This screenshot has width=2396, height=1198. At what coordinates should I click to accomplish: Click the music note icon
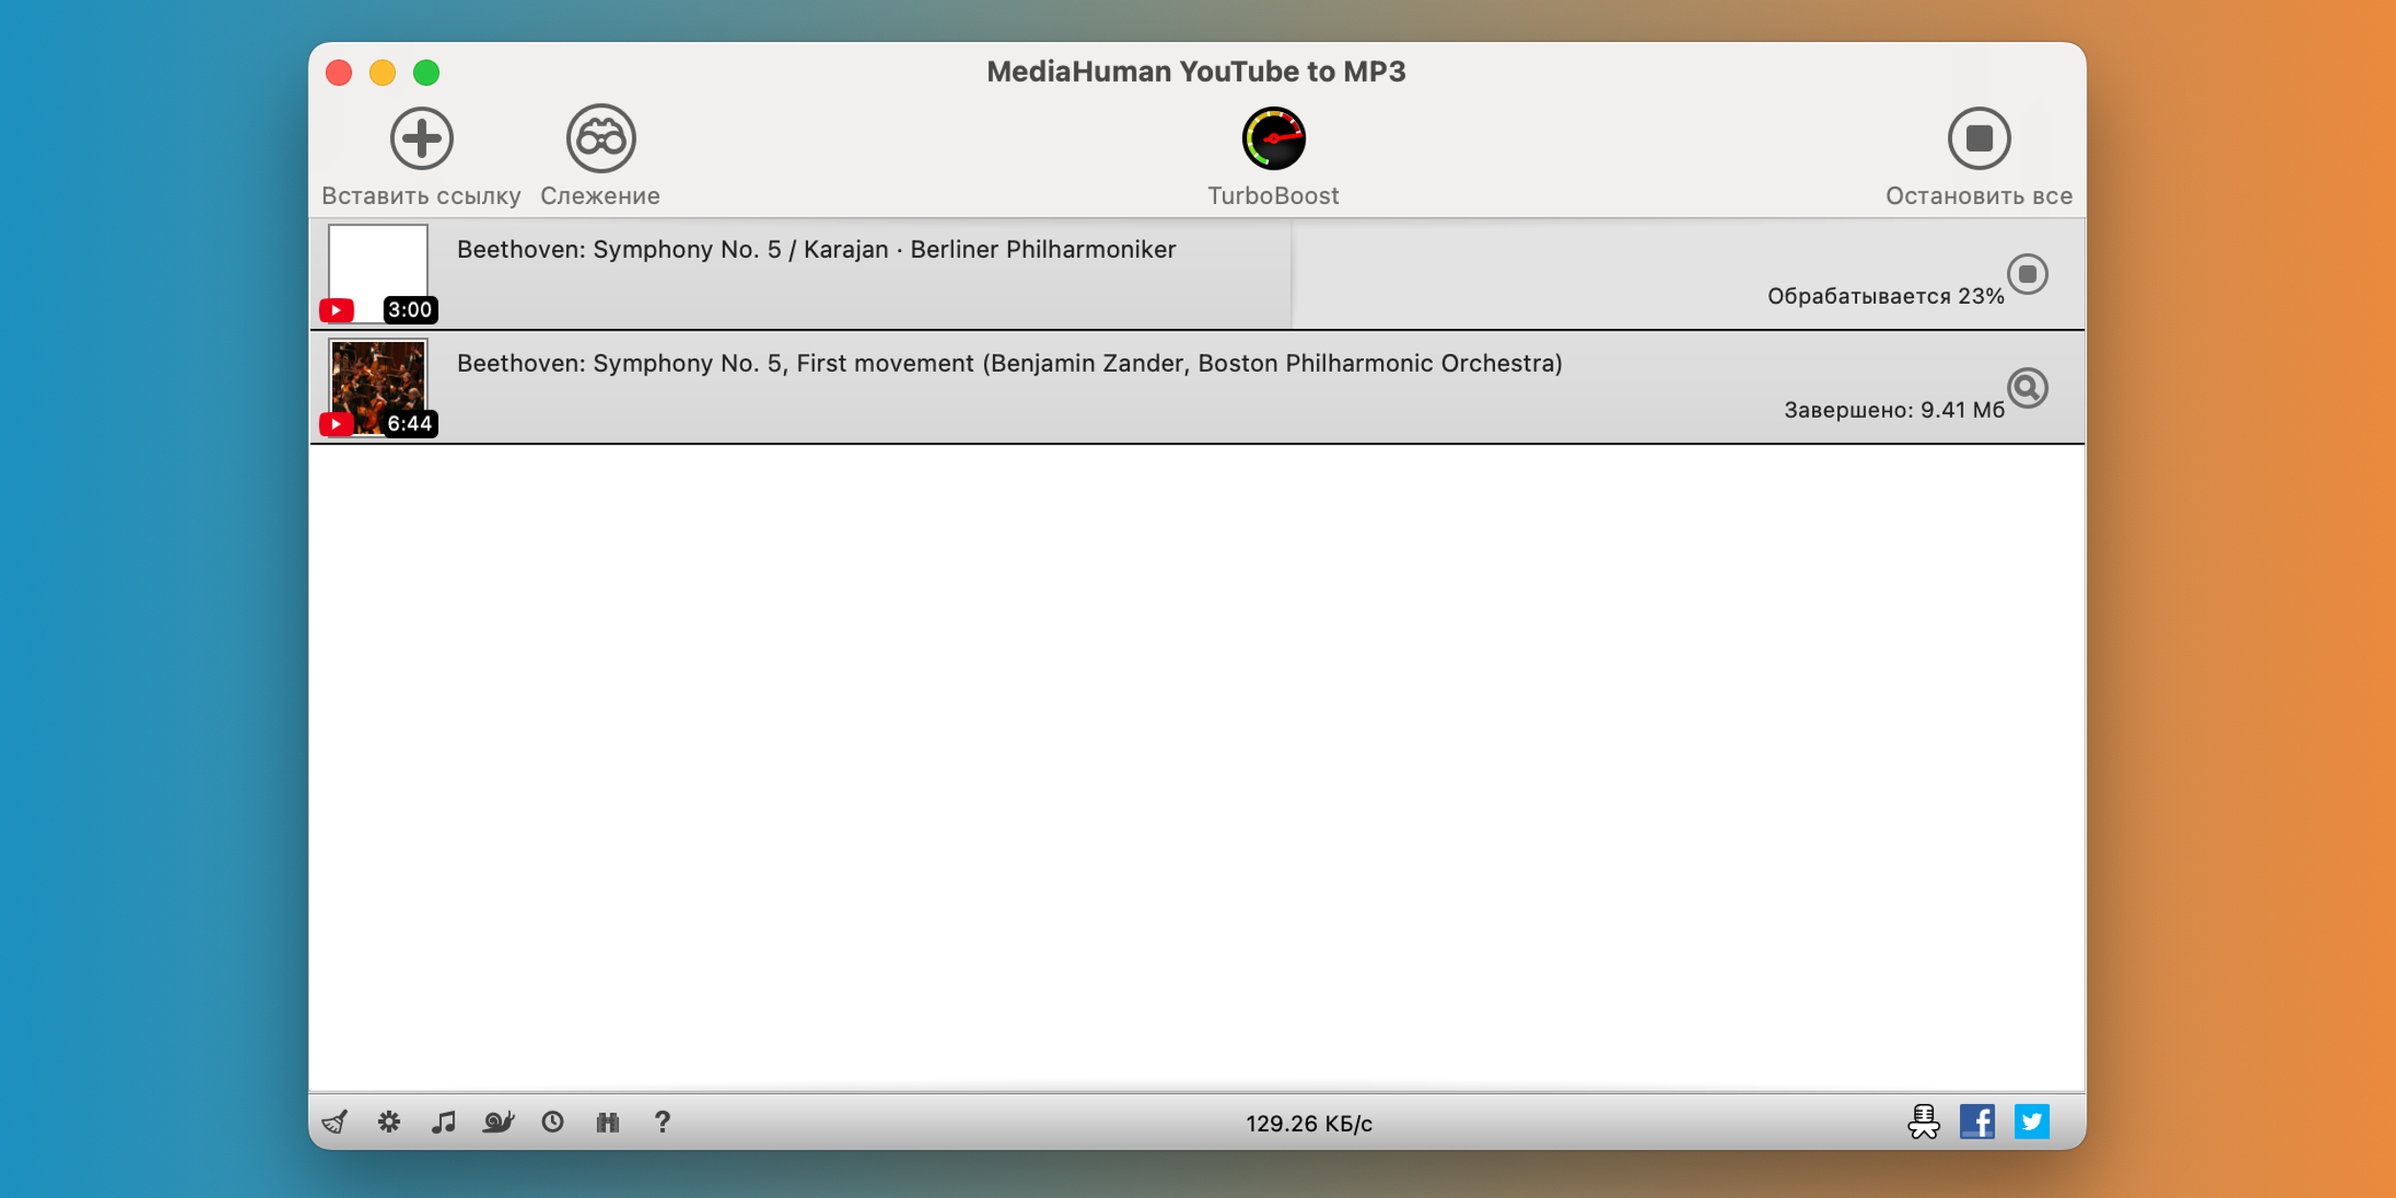[443, 1121]
